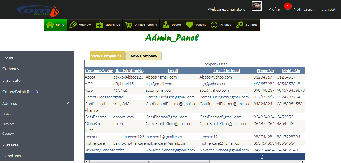Image resolution: width=341 pixels, height=163 pixels.
Task: Click the user profile avatar photo
Action: pyautogui.click(x=257, y=6)
